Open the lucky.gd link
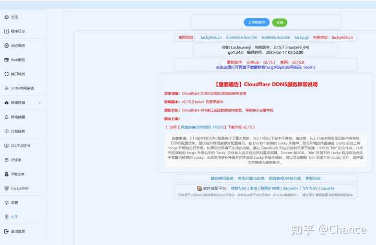The width and height of the screenshot is (376, 245). tap(302, 38)
